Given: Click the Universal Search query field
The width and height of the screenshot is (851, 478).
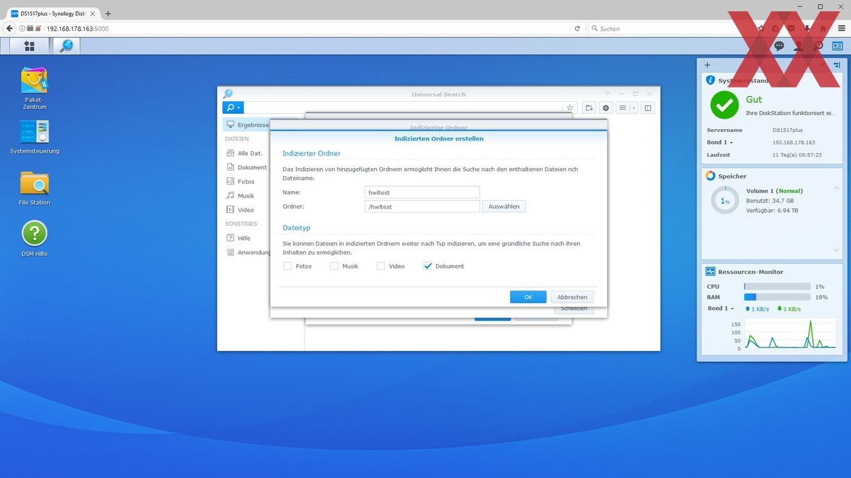Looking at the screenshot, I should point(403,107).
